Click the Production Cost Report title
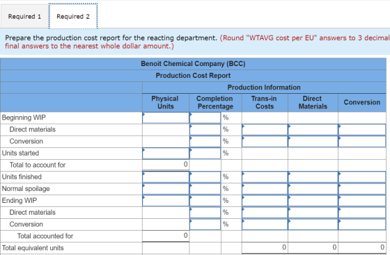Image resolution: width=390 pixels, height=255 pixels. click(193, 76)
